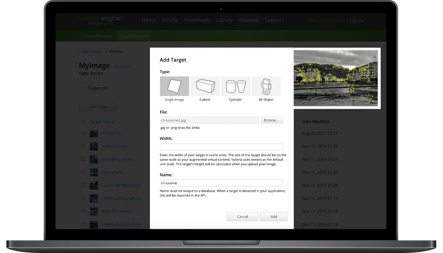Click the Name field containing ch-lucerne
Screen dimensions: 443x253
tap(221, 183)
